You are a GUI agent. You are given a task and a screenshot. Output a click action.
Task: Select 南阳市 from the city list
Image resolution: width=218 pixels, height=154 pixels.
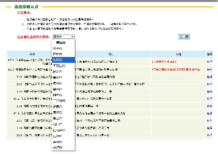(63, 142)
